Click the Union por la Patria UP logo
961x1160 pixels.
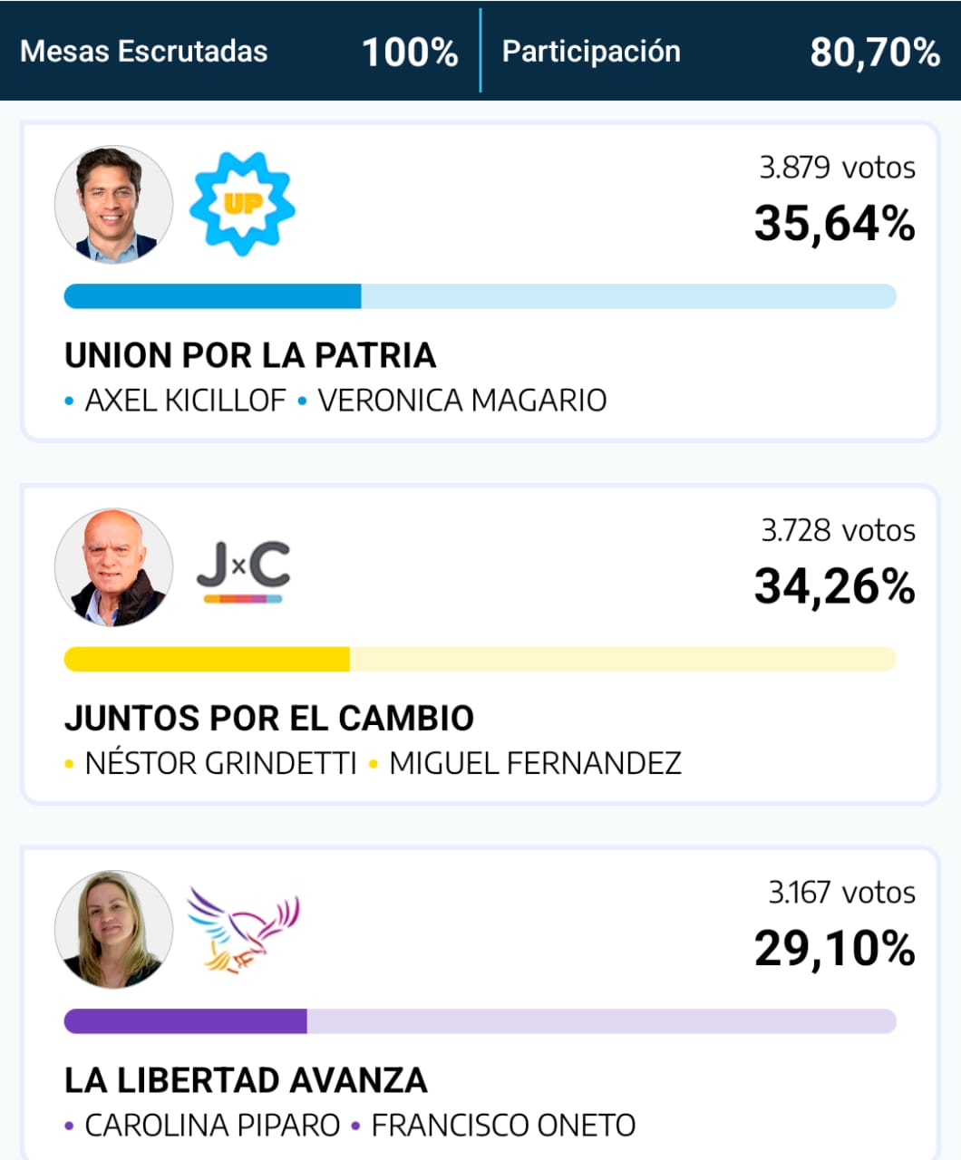pos(242,204)
